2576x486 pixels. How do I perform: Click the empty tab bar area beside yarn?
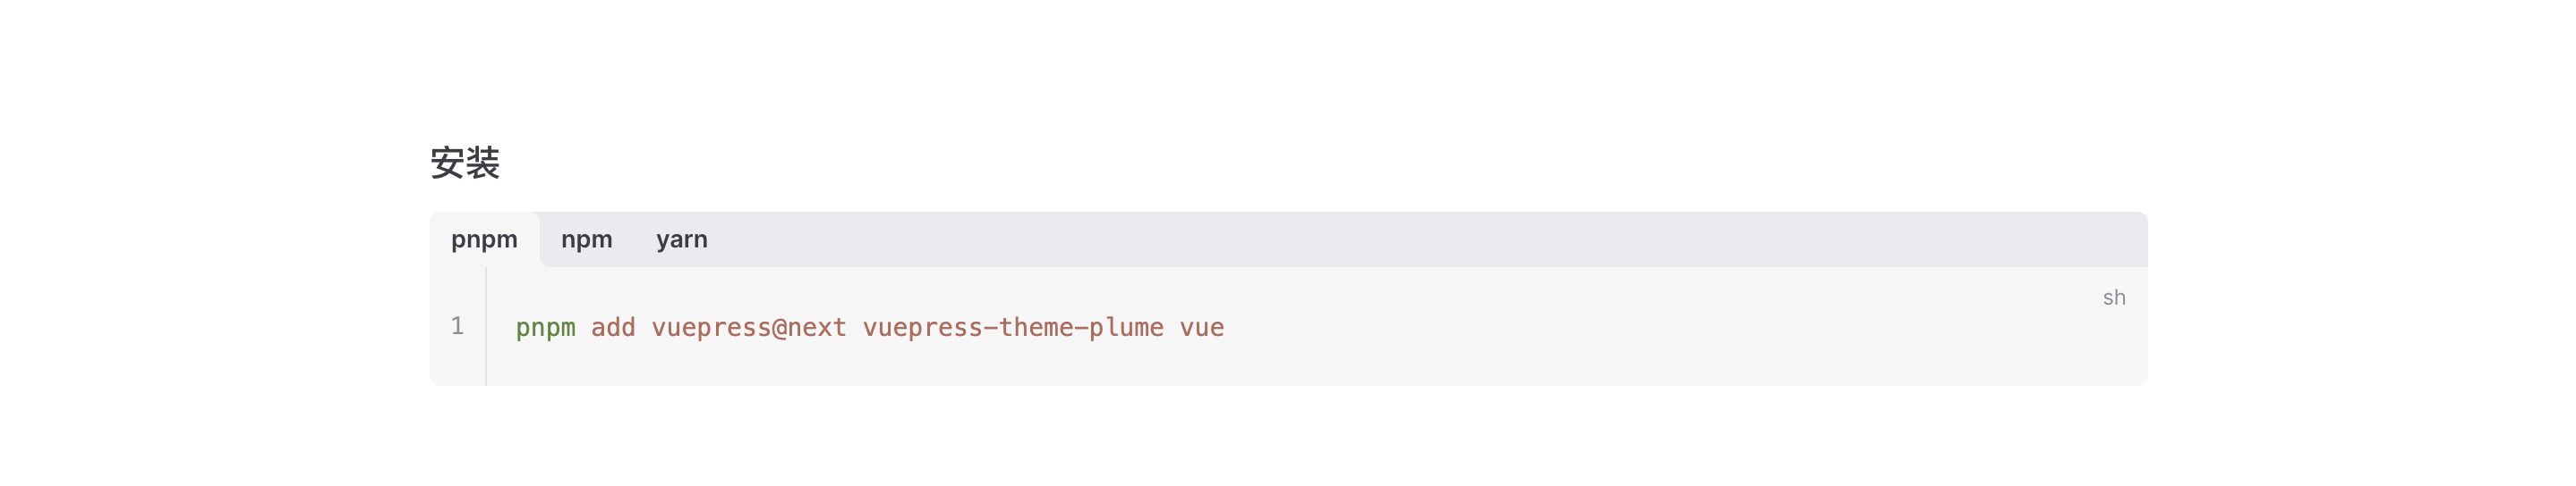[x=1430, y=239]
